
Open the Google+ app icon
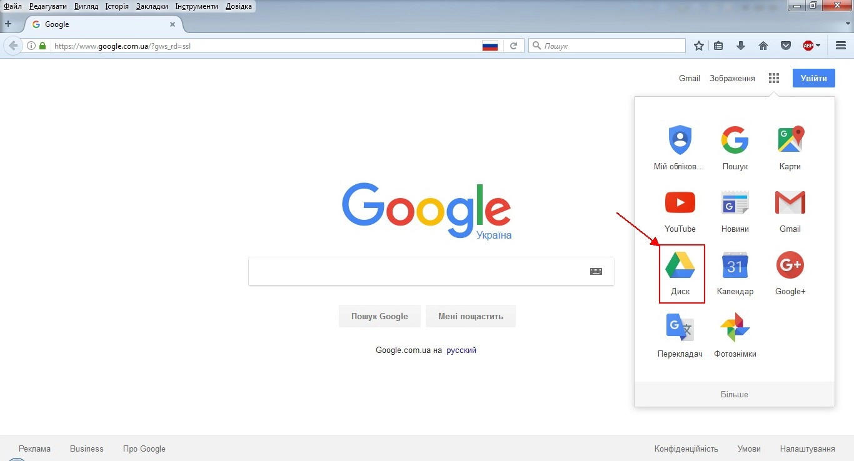790,272
